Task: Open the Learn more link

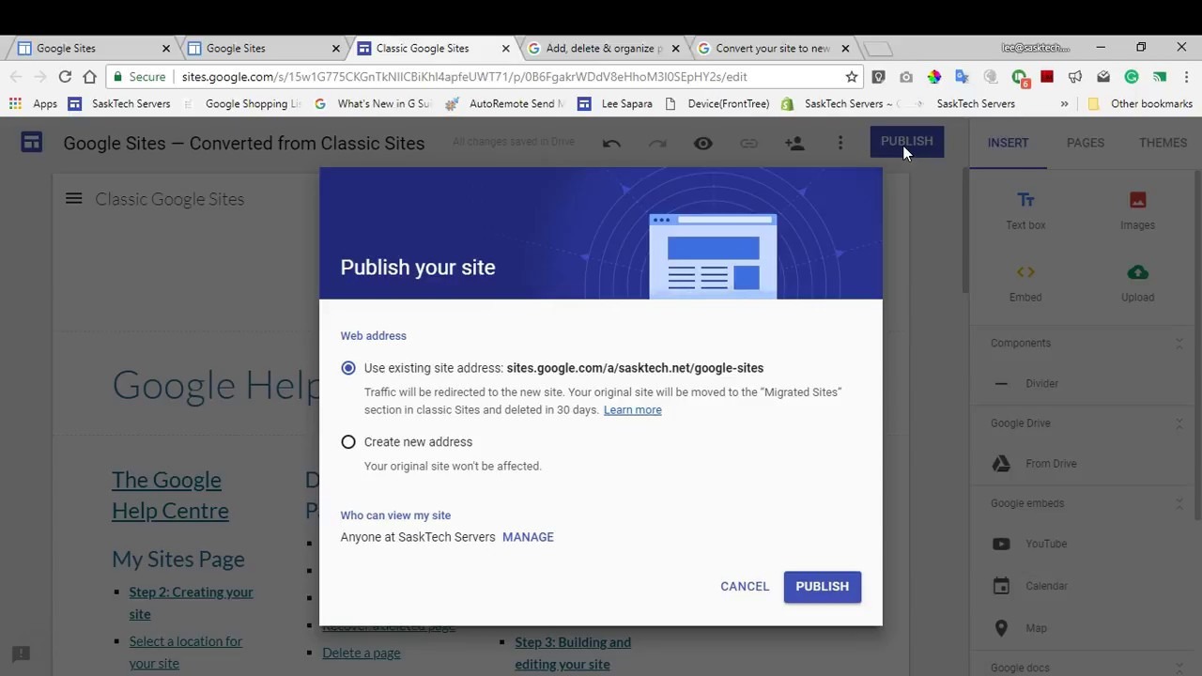Action: pyautogui.click(x=632, y=410)
